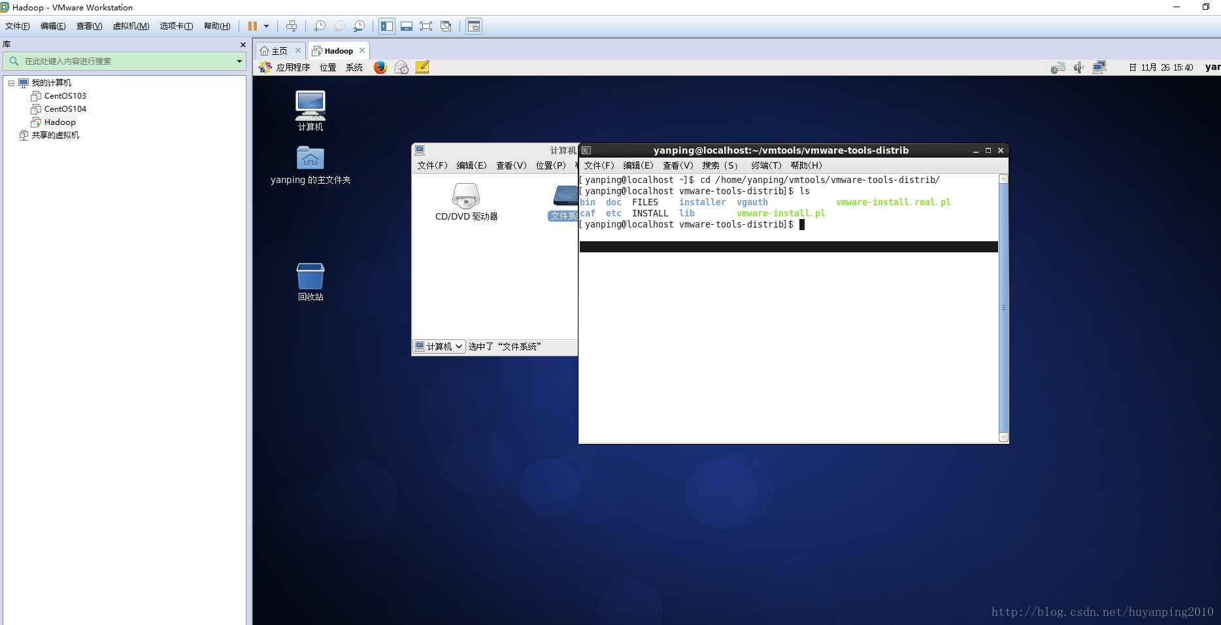The height and width of the screenshot is (625, 1221).
Task: Click the keyboard input method tray icon
Action: [1058, 67]
